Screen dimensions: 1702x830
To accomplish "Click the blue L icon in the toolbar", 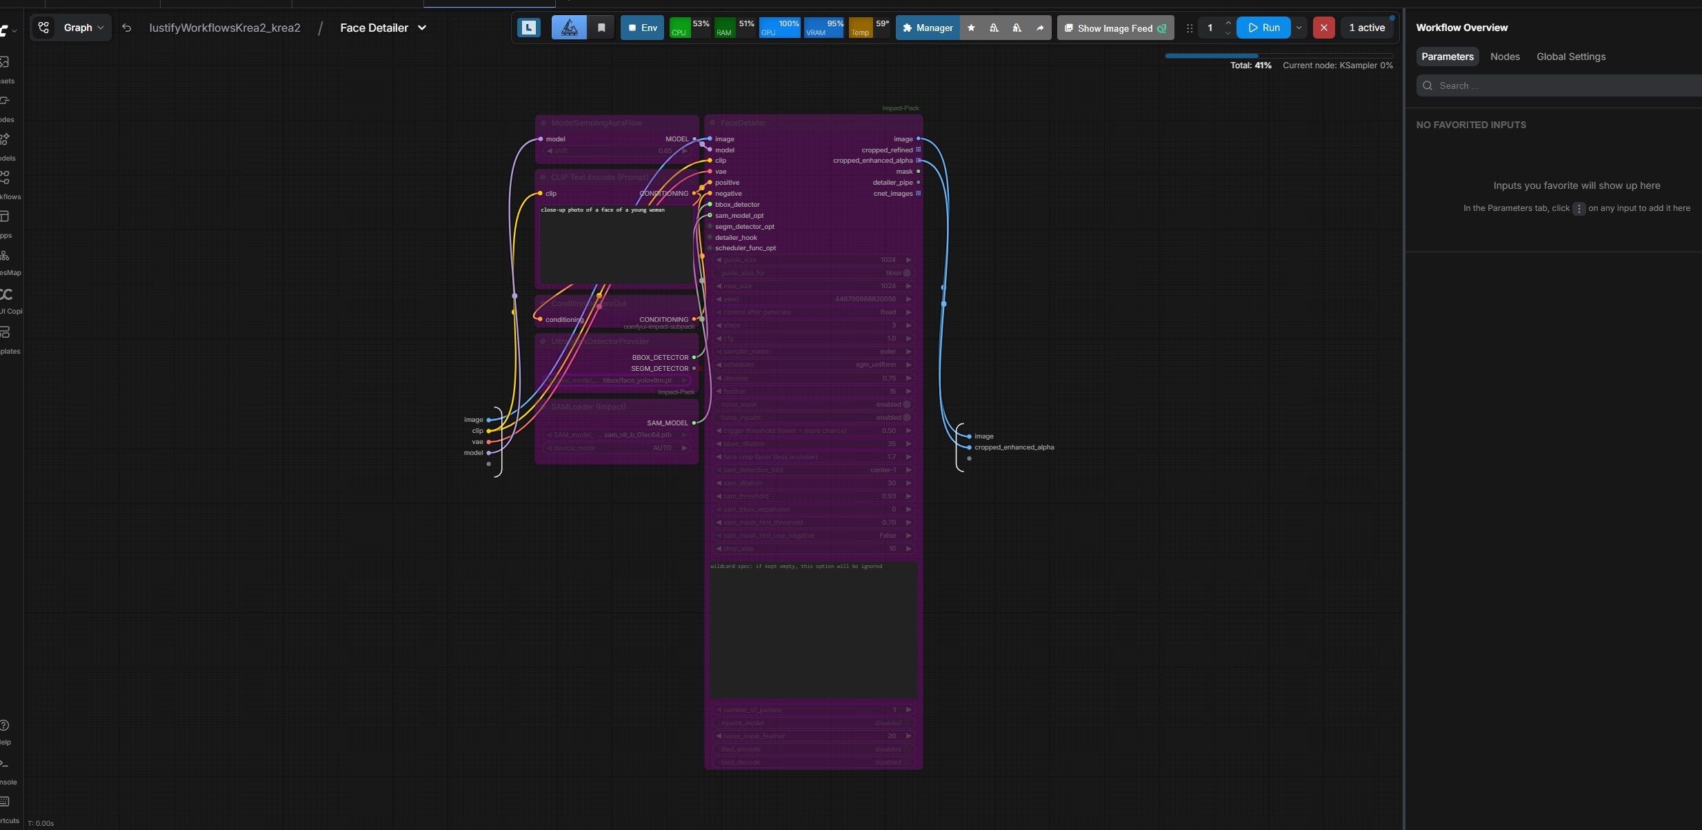I will 529,28.
